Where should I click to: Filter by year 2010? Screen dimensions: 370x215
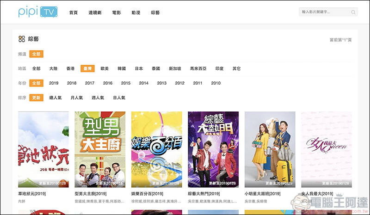pyautogui.click(x=216, y=83)
